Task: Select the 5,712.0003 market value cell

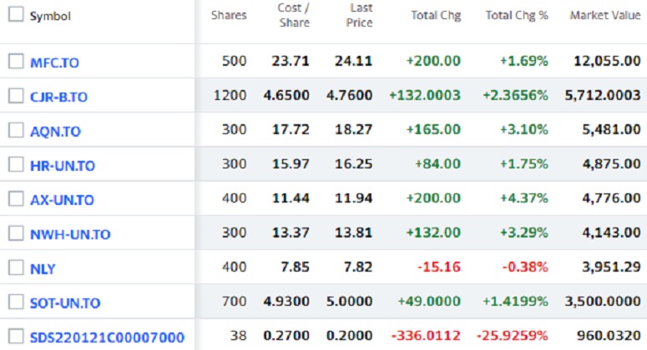Action: (603, 96)
